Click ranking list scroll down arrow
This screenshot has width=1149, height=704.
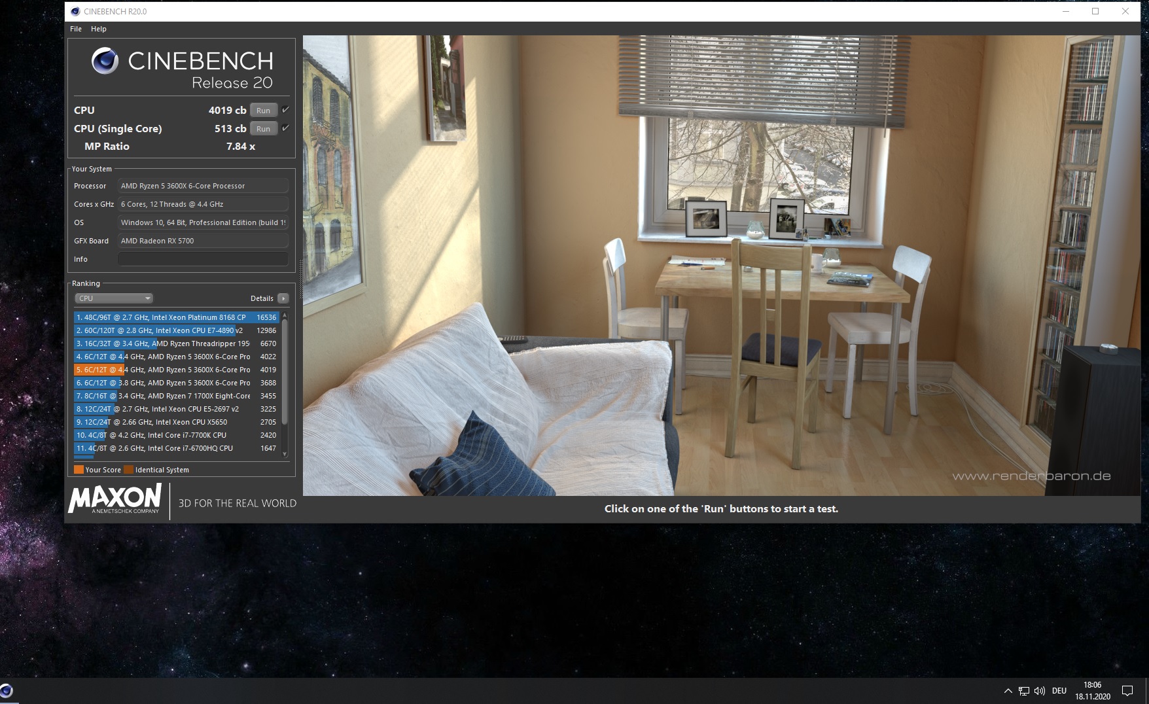(285, 454)
